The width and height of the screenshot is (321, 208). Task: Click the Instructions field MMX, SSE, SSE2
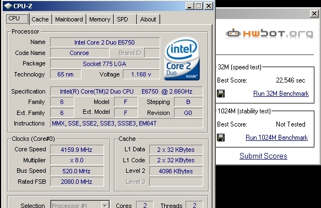[127, 123]
